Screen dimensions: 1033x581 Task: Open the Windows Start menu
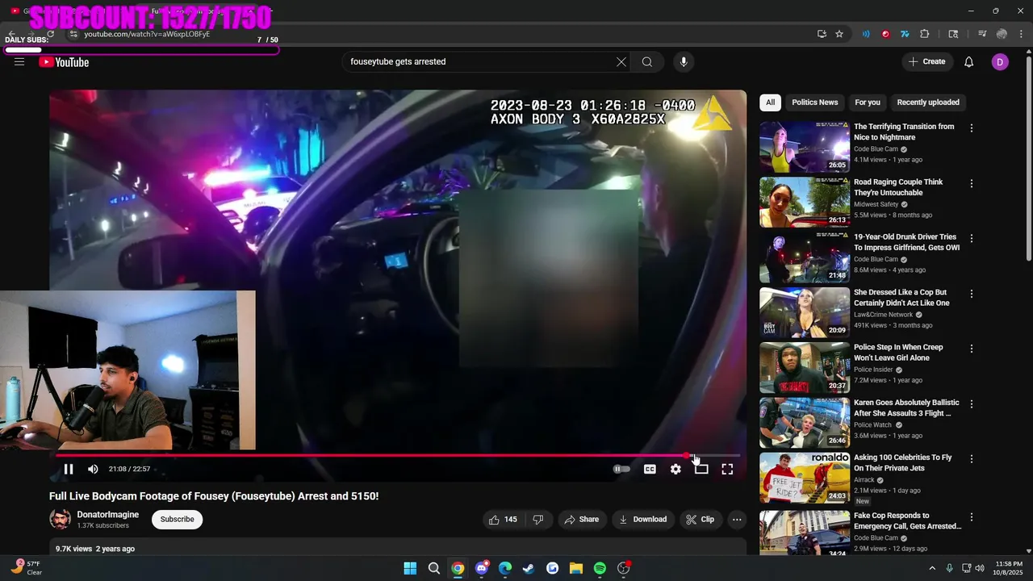[x=410, y=568]
